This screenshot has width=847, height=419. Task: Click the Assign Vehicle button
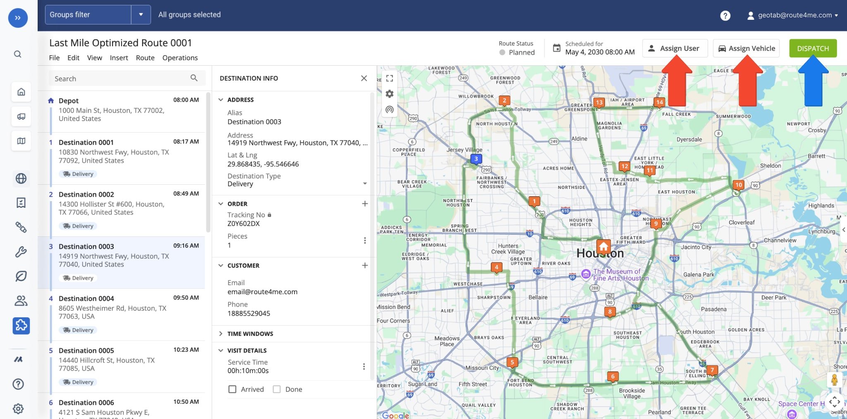[747, 48]
